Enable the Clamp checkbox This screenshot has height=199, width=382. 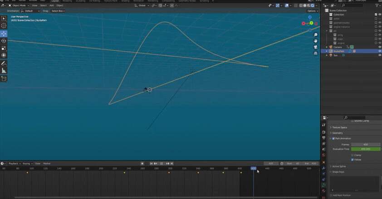point(353,155)
